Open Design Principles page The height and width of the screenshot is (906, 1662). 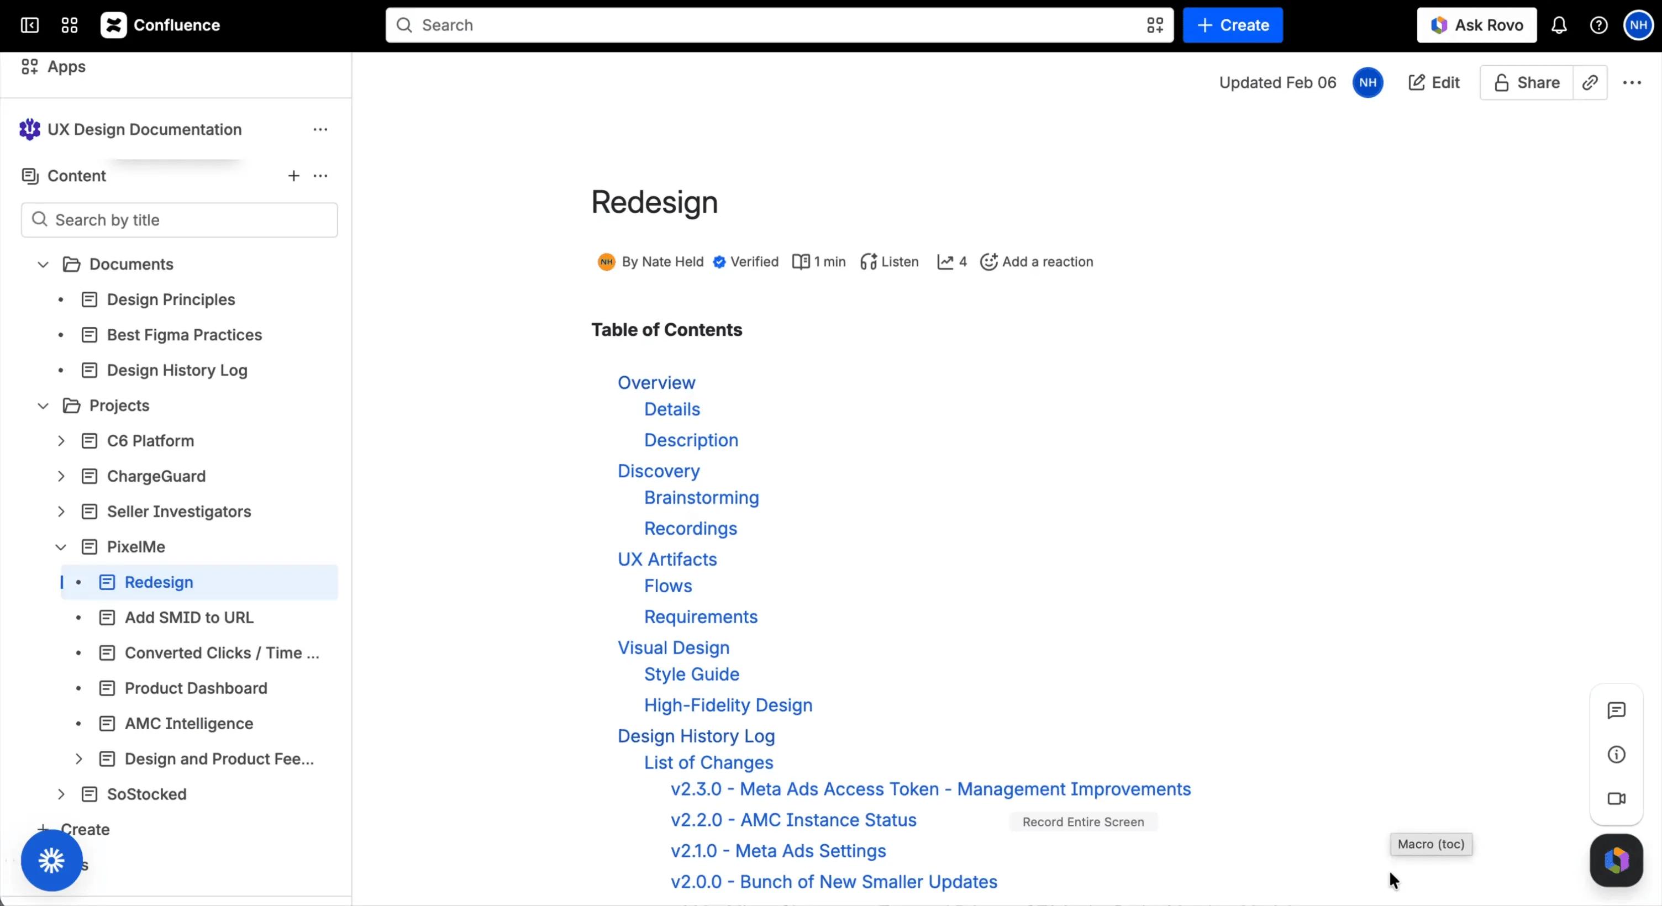point(171,299)
